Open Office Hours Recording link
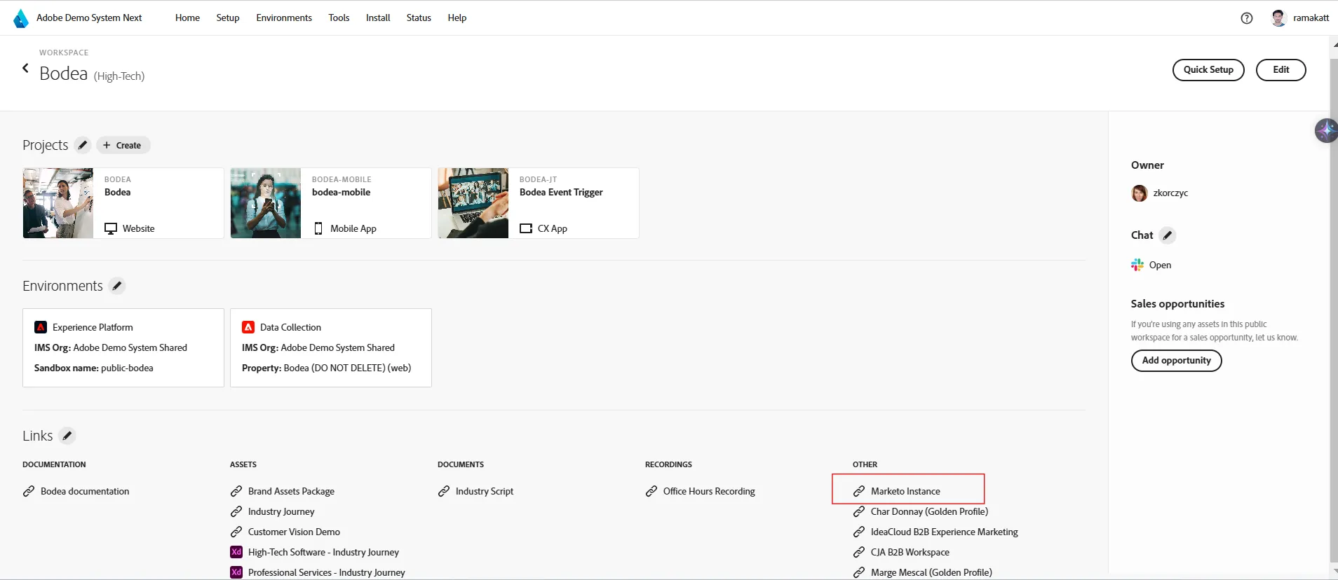The width and height of the screenshot is (1338, 580). pos(709,491)
